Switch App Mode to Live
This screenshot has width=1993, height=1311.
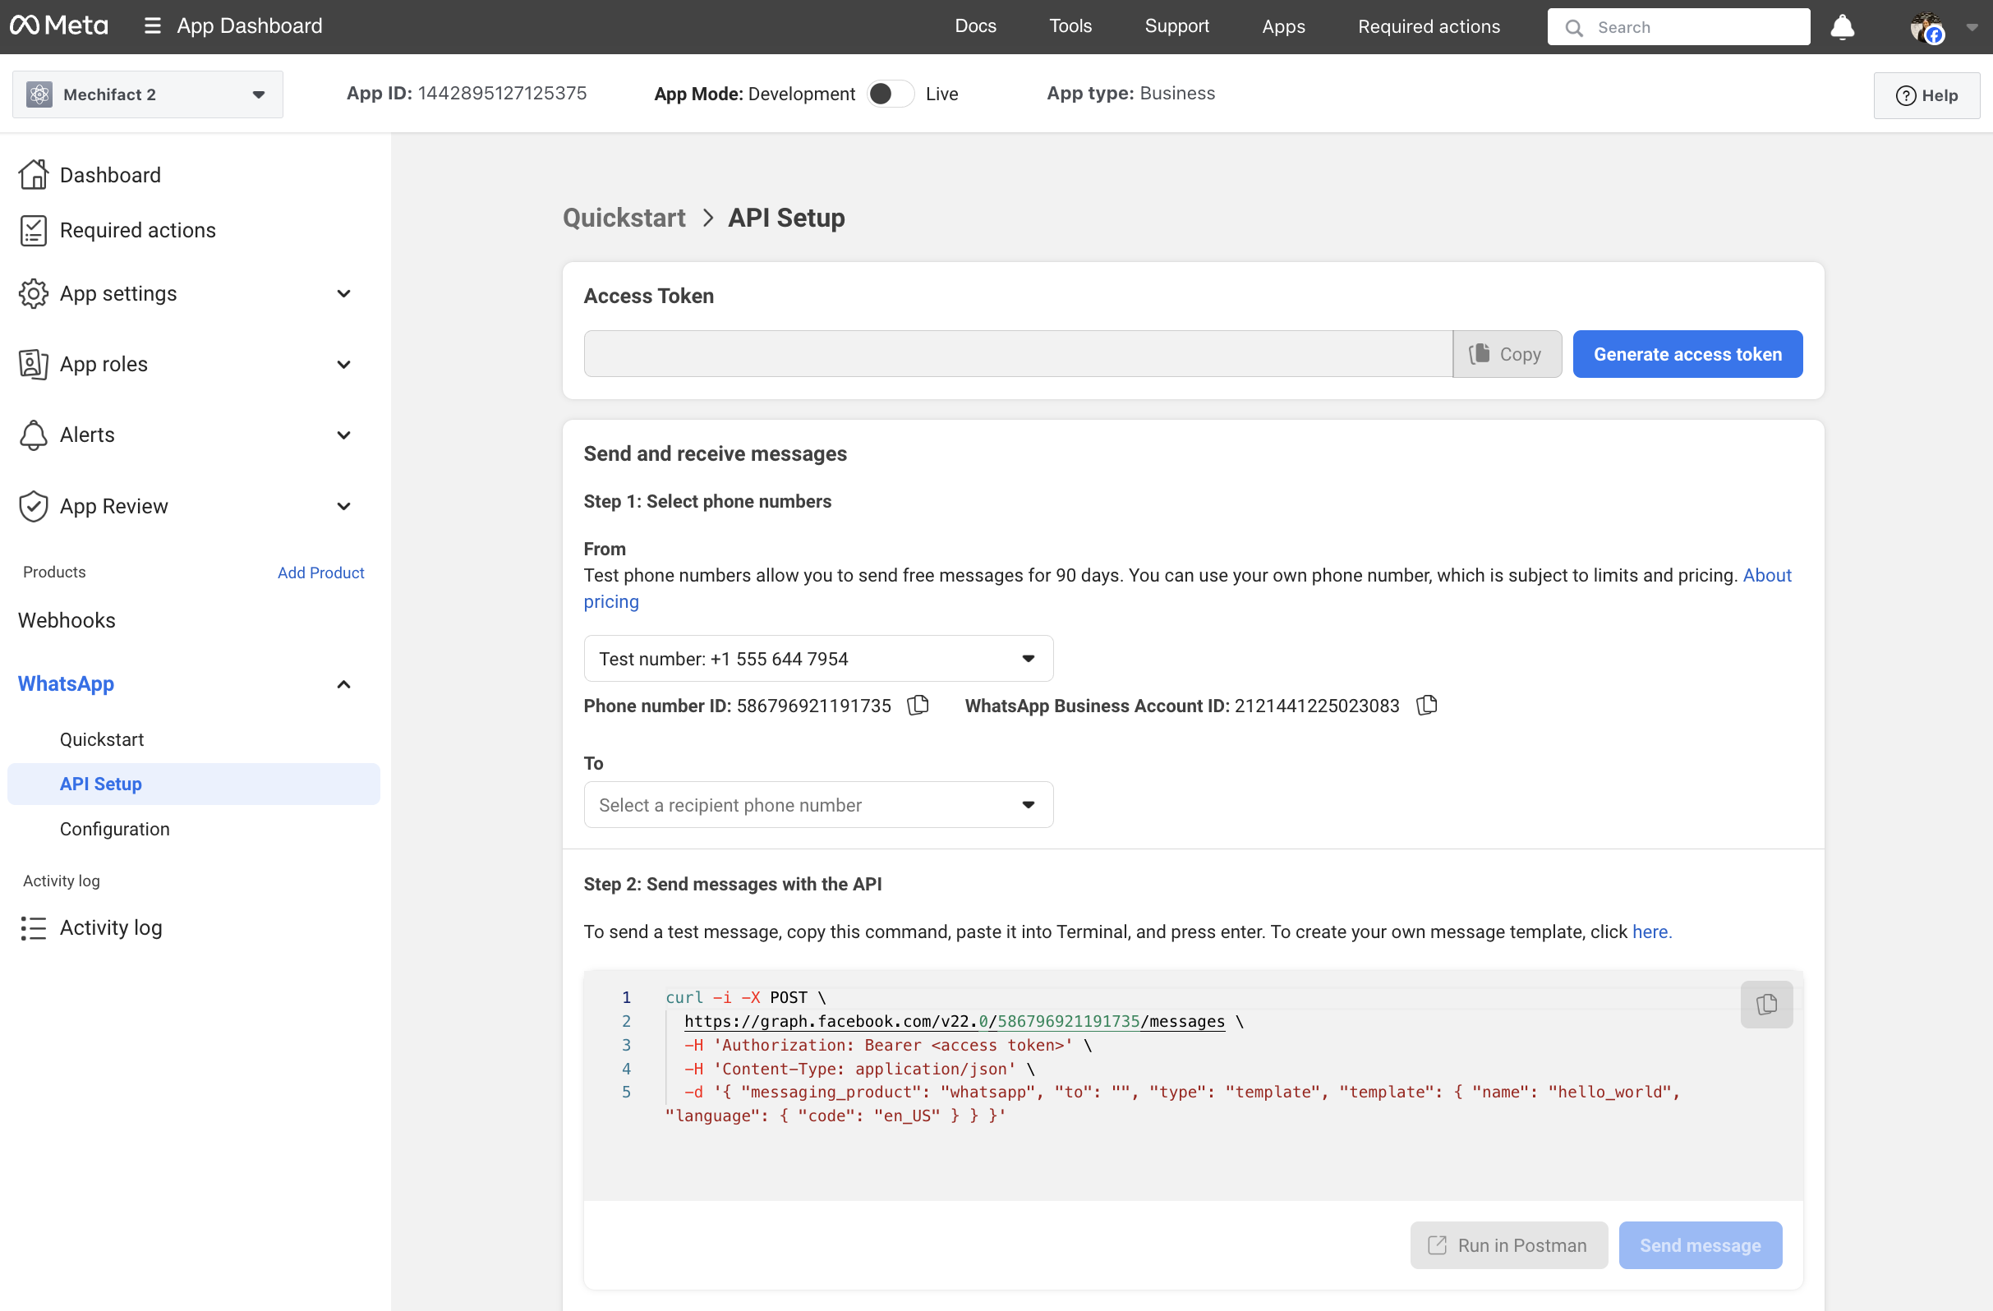pyautogui.click(x=890, y=93)
